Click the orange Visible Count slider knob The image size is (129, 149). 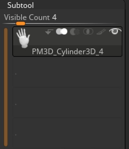tap(21, 23)
